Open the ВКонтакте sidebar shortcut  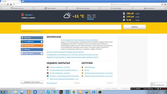tap(32, 38)
